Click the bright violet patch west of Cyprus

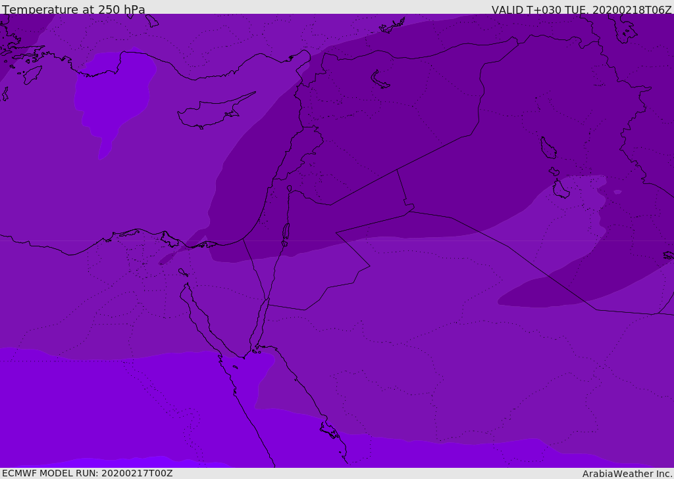click(112, 92)
